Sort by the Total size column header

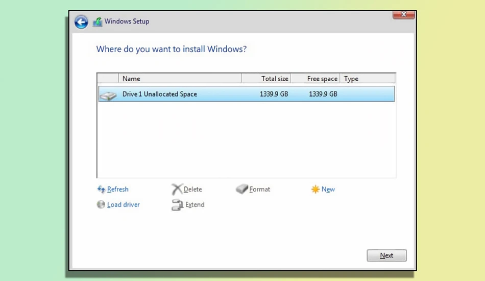click(x=266, y=79)
